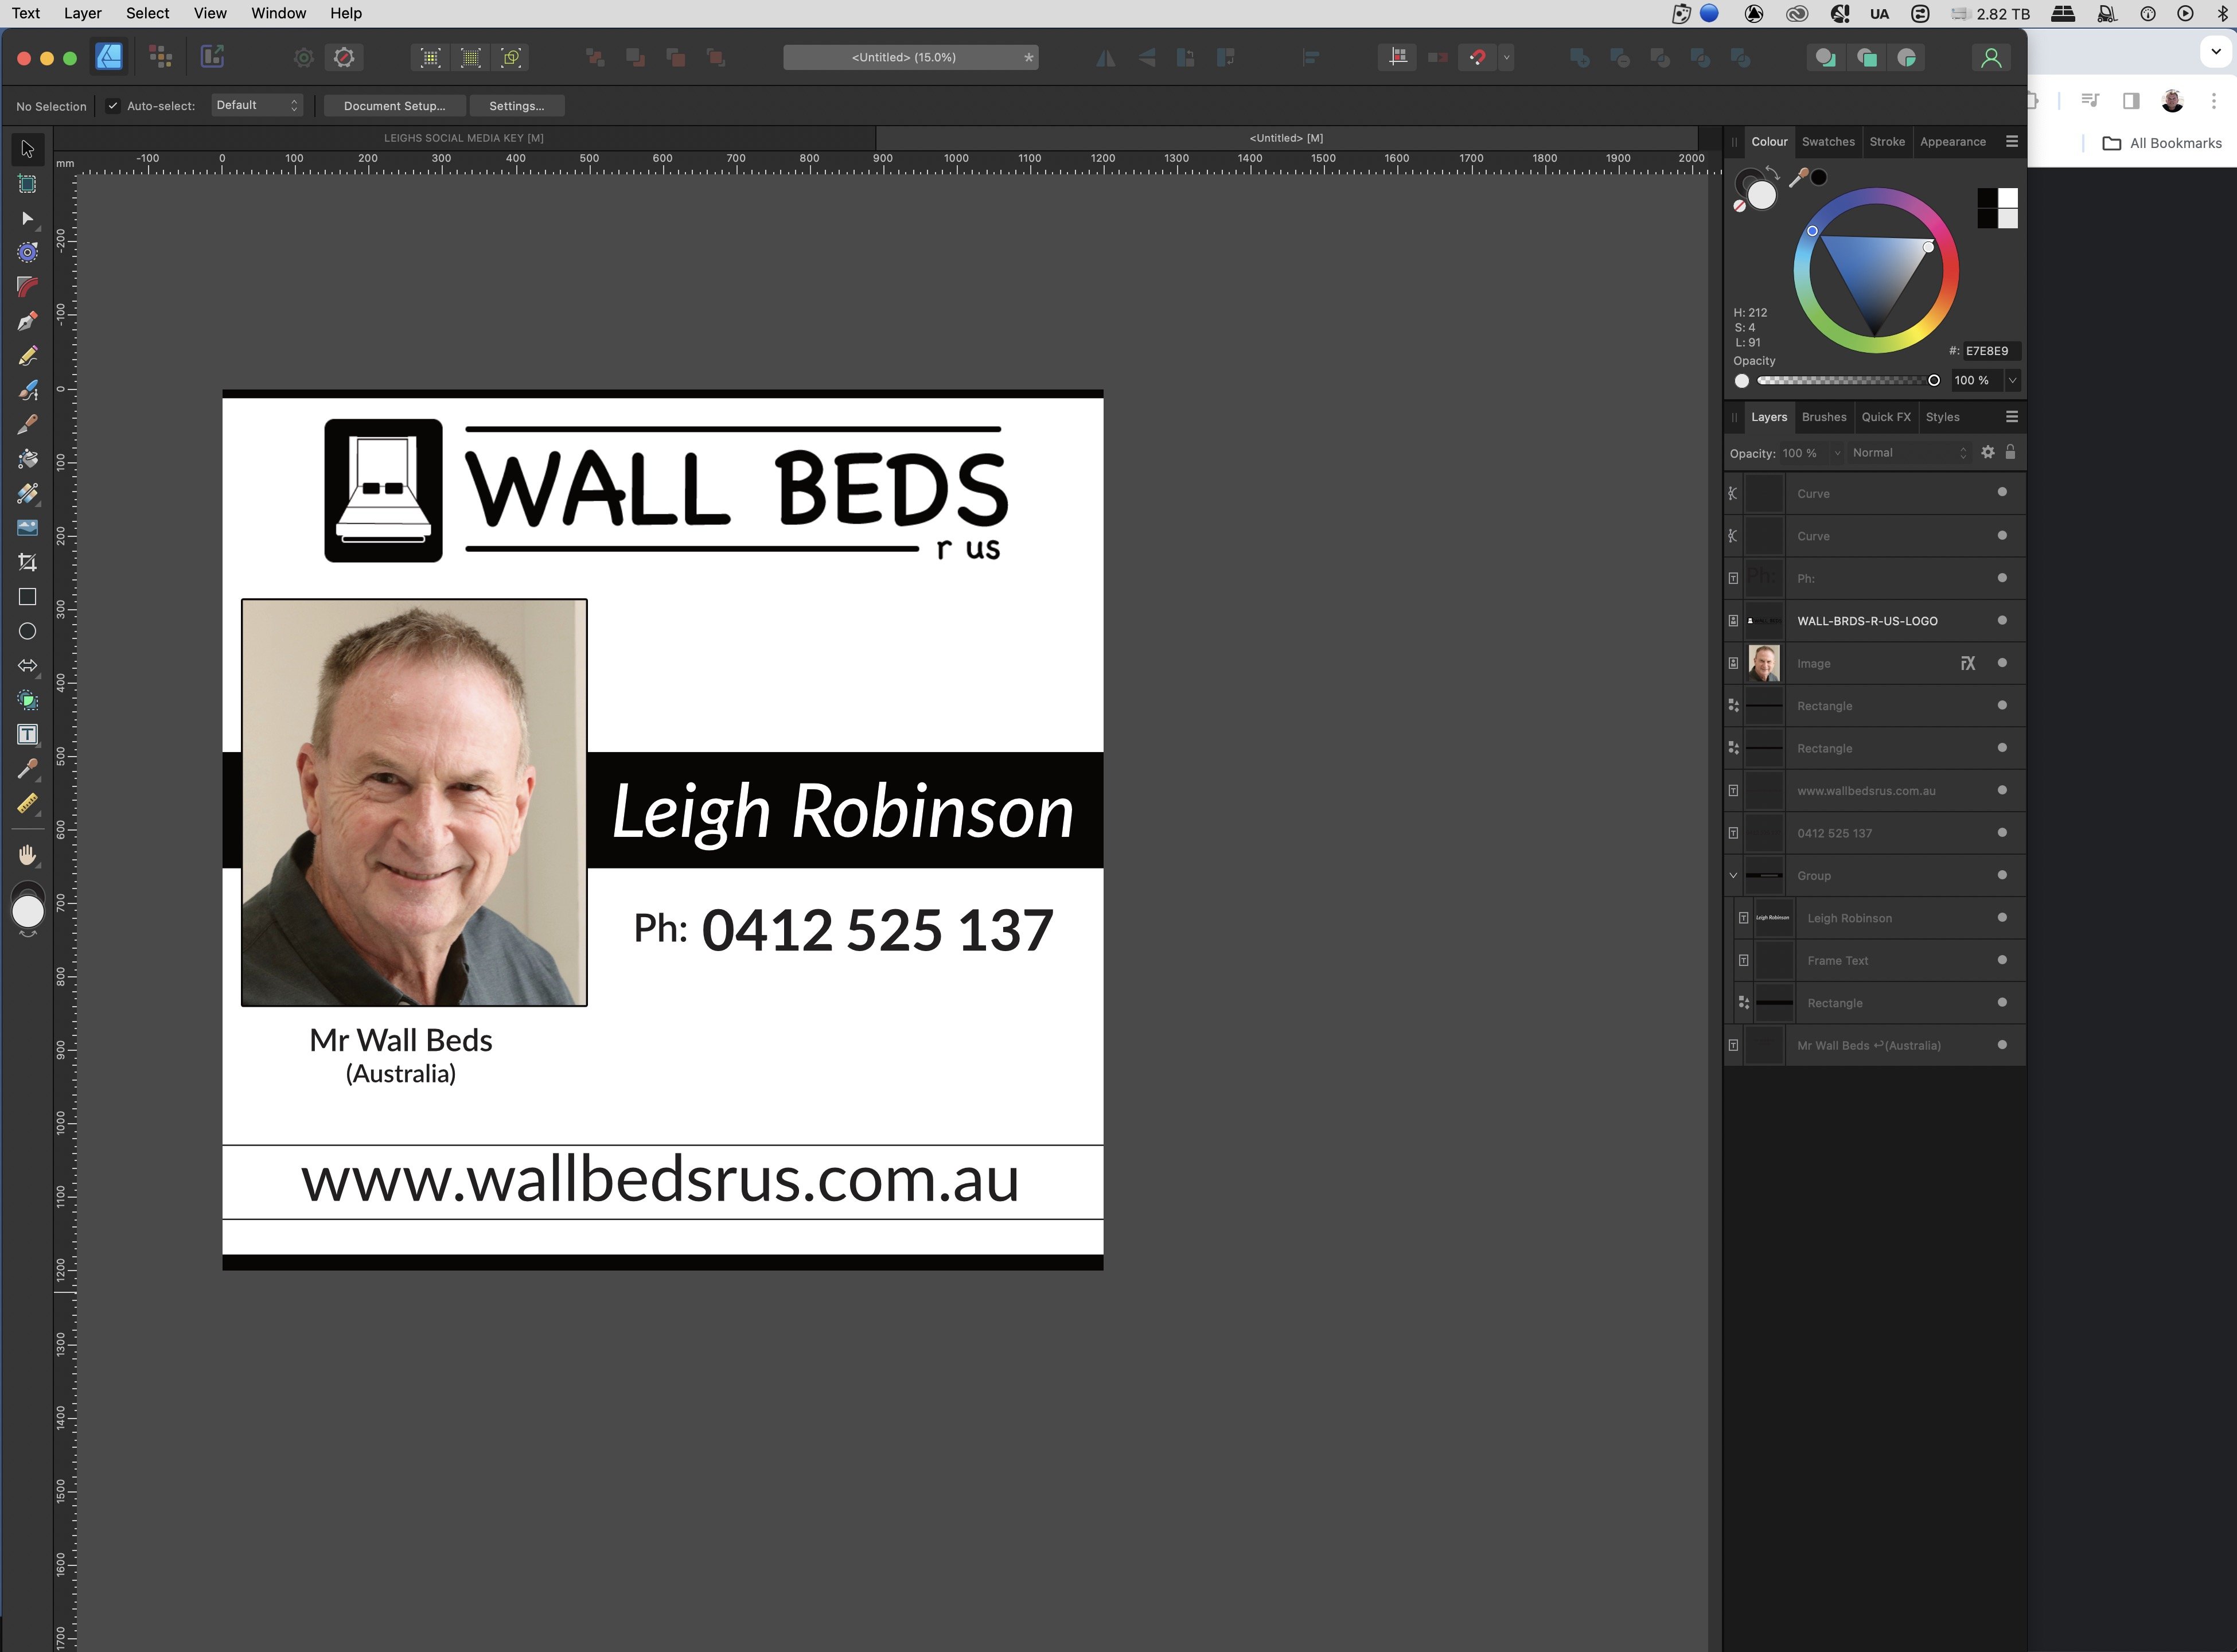Screen dimensions: 2237x1652
Task: Select the Transparency tool
Action: point(27,493)
